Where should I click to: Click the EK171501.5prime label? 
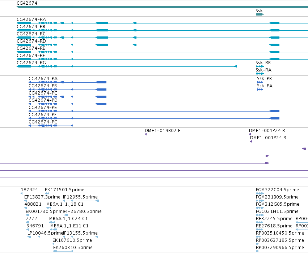click(65, 190)
